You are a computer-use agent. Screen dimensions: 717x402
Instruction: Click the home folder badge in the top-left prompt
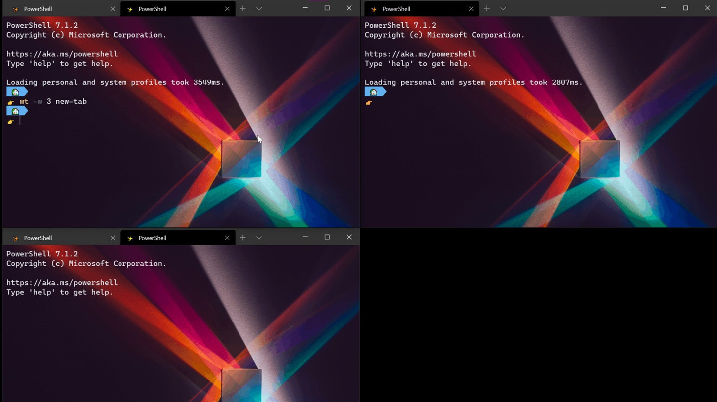[16, 91]
